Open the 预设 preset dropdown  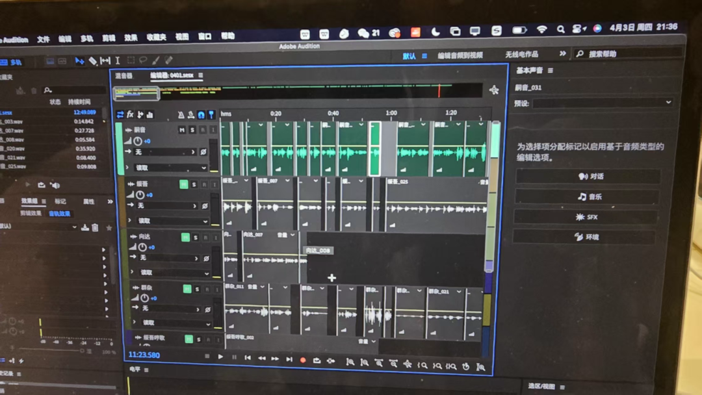pos(603,103)
